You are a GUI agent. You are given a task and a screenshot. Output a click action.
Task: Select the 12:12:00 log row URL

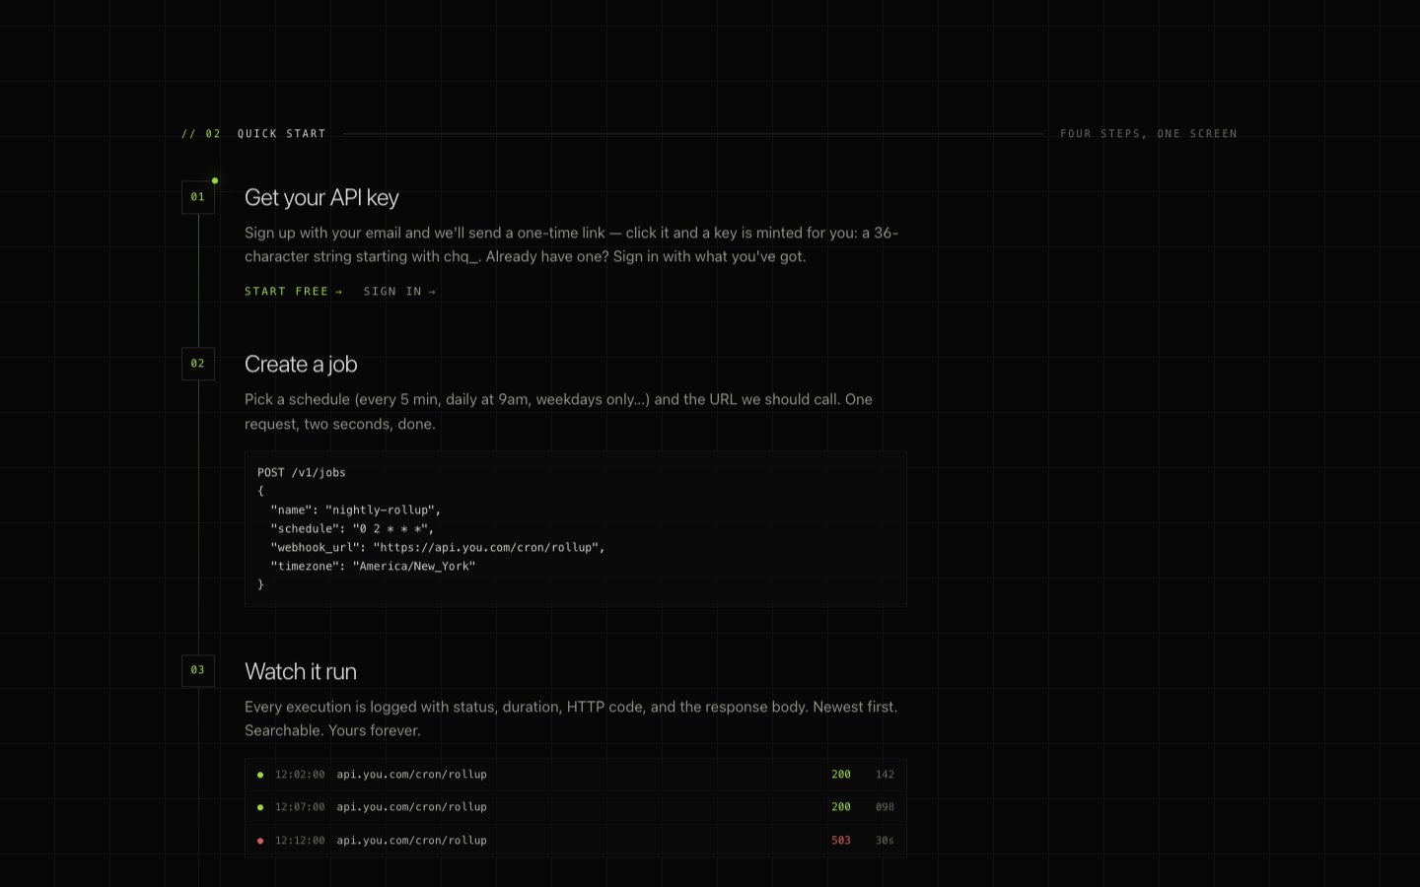[412, 841]
